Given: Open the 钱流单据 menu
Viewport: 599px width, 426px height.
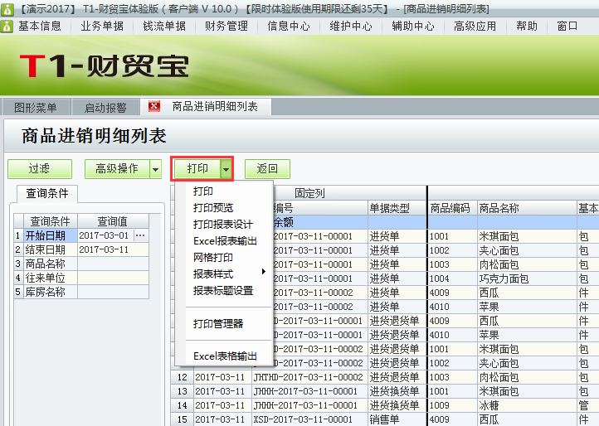Looking at the screenshot, I should (164, 27).
